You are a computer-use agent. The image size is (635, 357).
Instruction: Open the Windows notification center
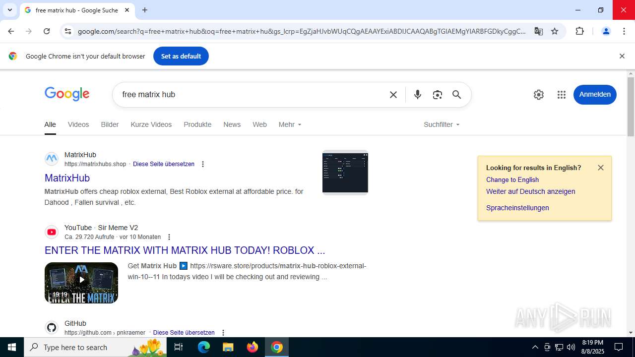click(x=619, y=347)
